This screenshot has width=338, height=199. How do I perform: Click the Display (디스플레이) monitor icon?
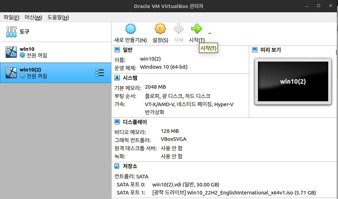[117, 122]
